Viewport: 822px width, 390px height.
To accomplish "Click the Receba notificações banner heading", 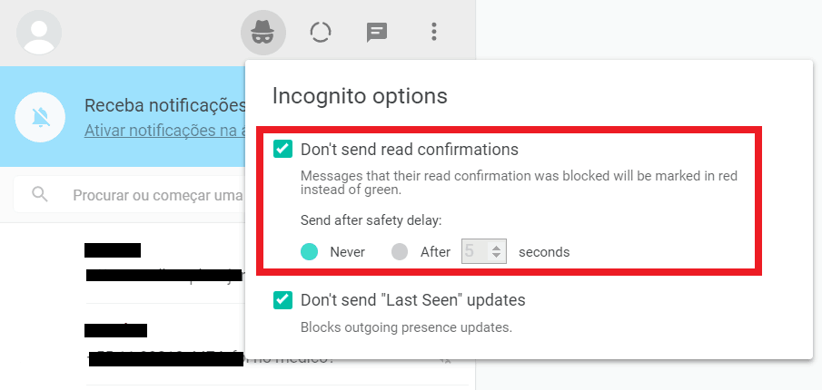I will [x=165, y=105].
